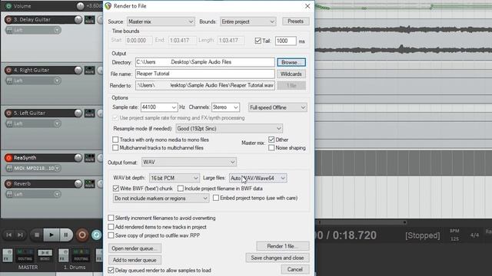The width and height of the screenshot is (492, 276).
Task: Open the Channels dropdown (Stereo)
Action: [x=225, y=107]
